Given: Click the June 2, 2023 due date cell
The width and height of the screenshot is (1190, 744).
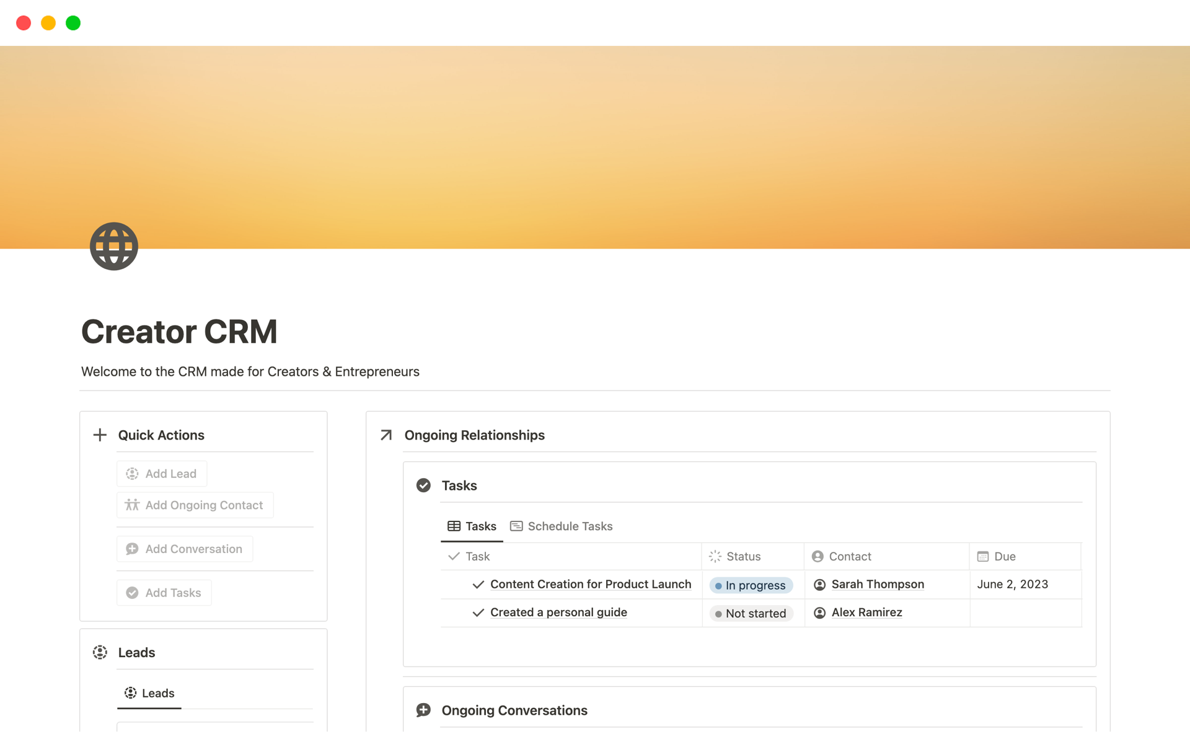Looking at the screenshot, I should click(x=1012, y=585).
